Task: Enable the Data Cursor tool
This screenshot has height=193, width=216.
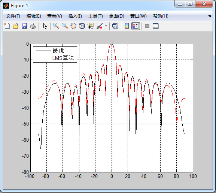Action: click(x=91, y=26)
